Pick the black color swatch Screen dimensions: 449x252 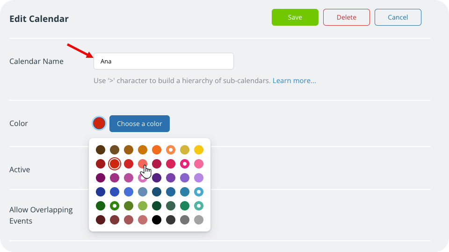click(157, 219)
